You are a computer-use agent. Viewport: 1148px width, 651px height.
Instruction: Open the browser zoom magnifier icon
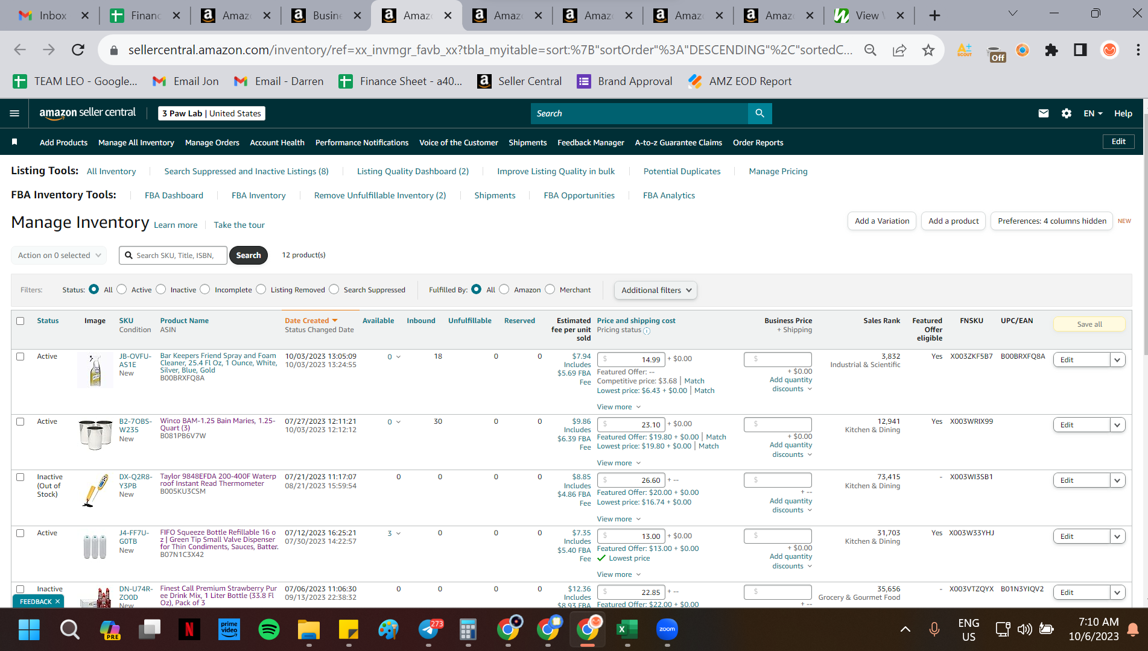pos(870,50)
